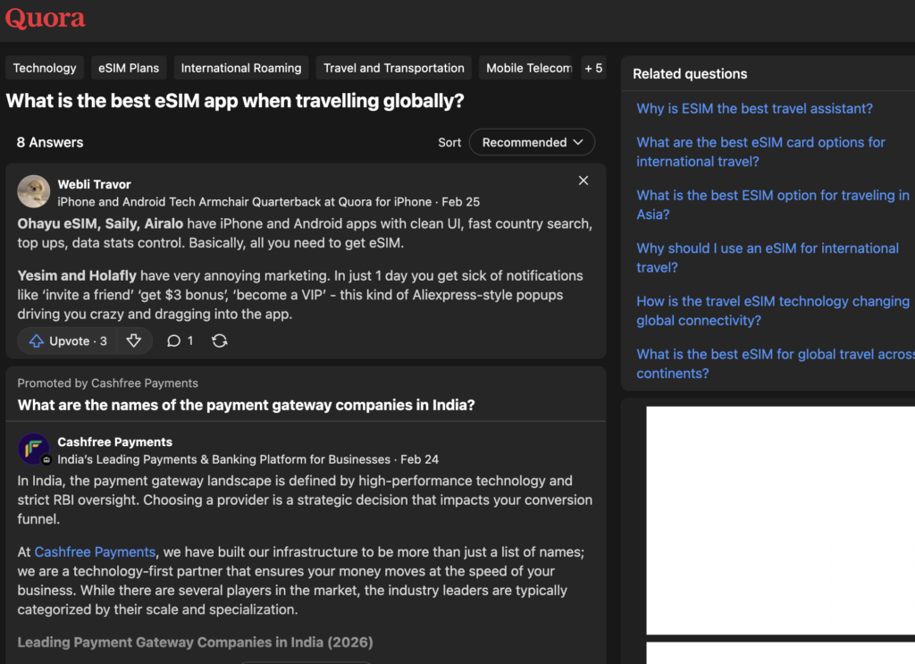
Task: Select the International Roaming topic tag
Action: [x=241, y=68]
